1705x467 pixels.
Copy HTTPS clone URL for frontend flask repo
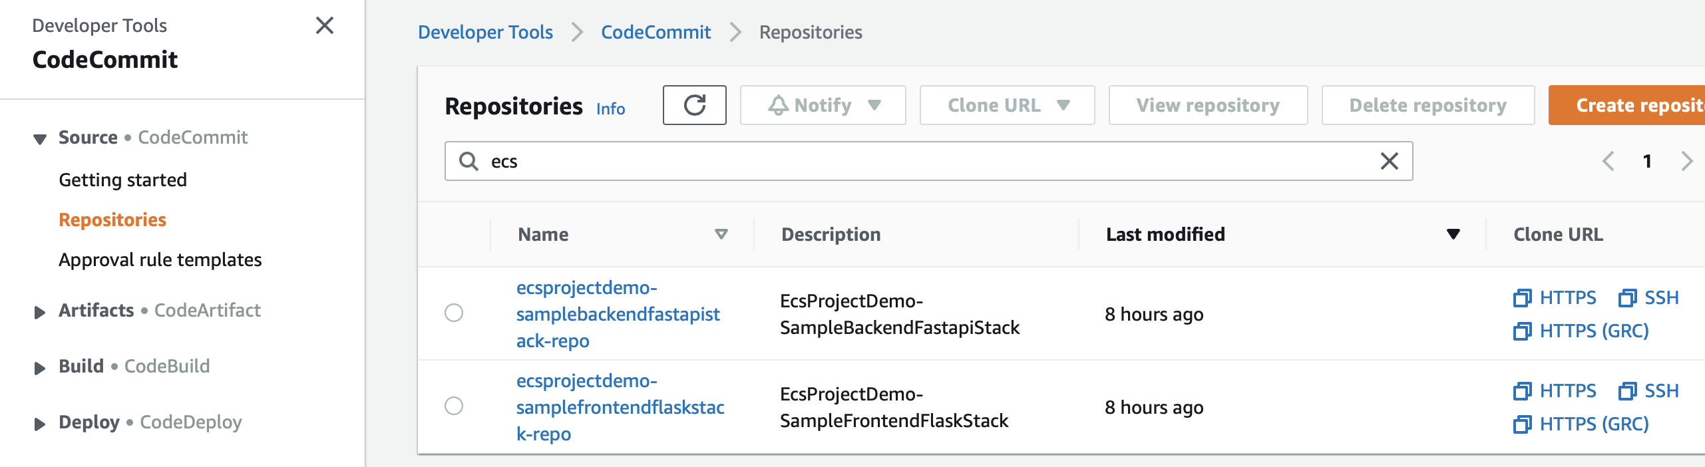tap(1555, 390)
